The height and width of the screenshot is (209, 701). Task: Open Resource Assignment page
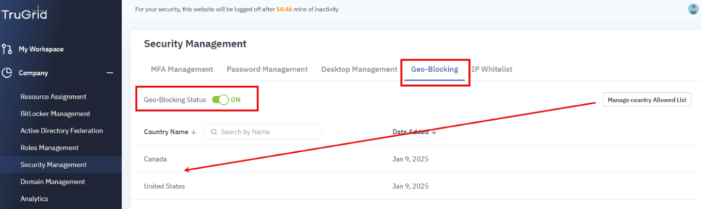[53, 97]
